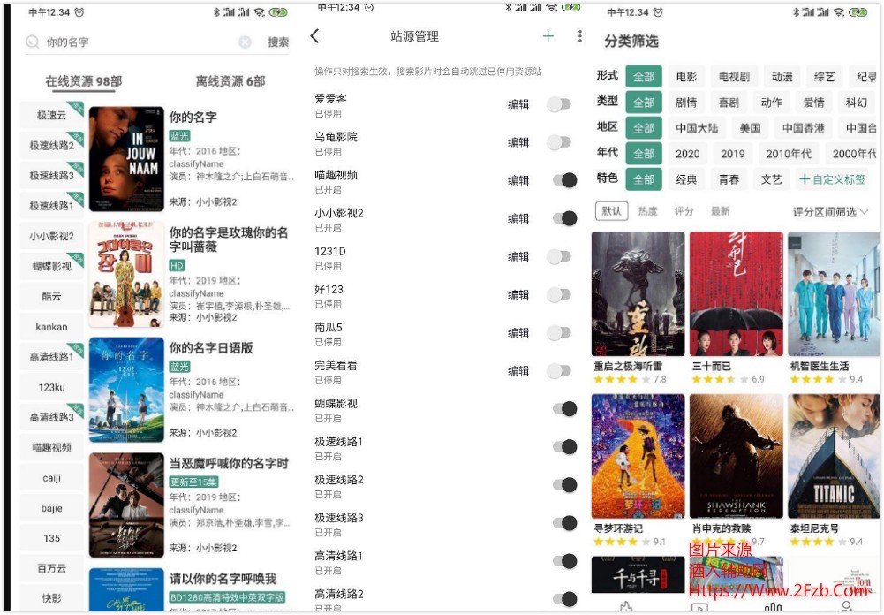Switch to 离线资源 6部 tab
The height and width of the screenshot is (615, 884).
point(230,80)
